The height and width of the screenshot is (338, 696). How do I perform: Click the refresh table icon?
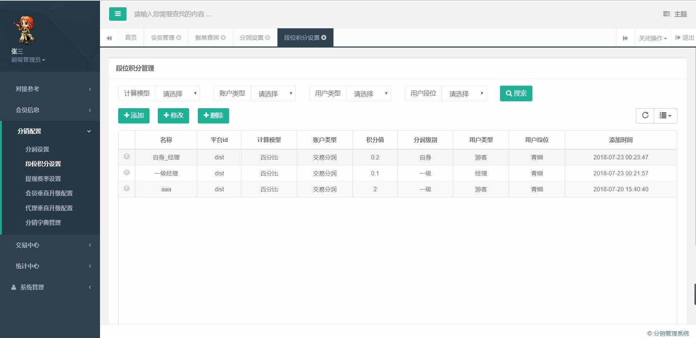(645, 115)
